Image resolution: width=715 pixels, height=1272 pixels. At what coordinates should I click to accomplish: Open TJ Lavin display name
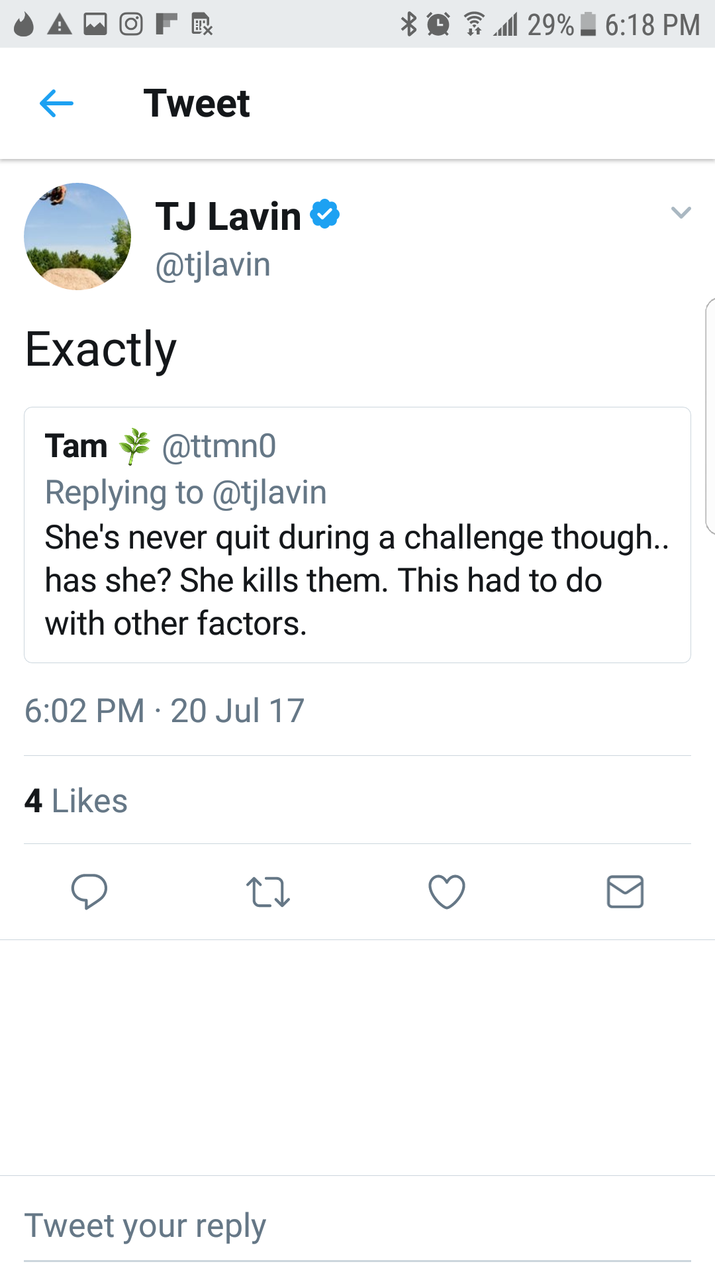pos(228,216)
